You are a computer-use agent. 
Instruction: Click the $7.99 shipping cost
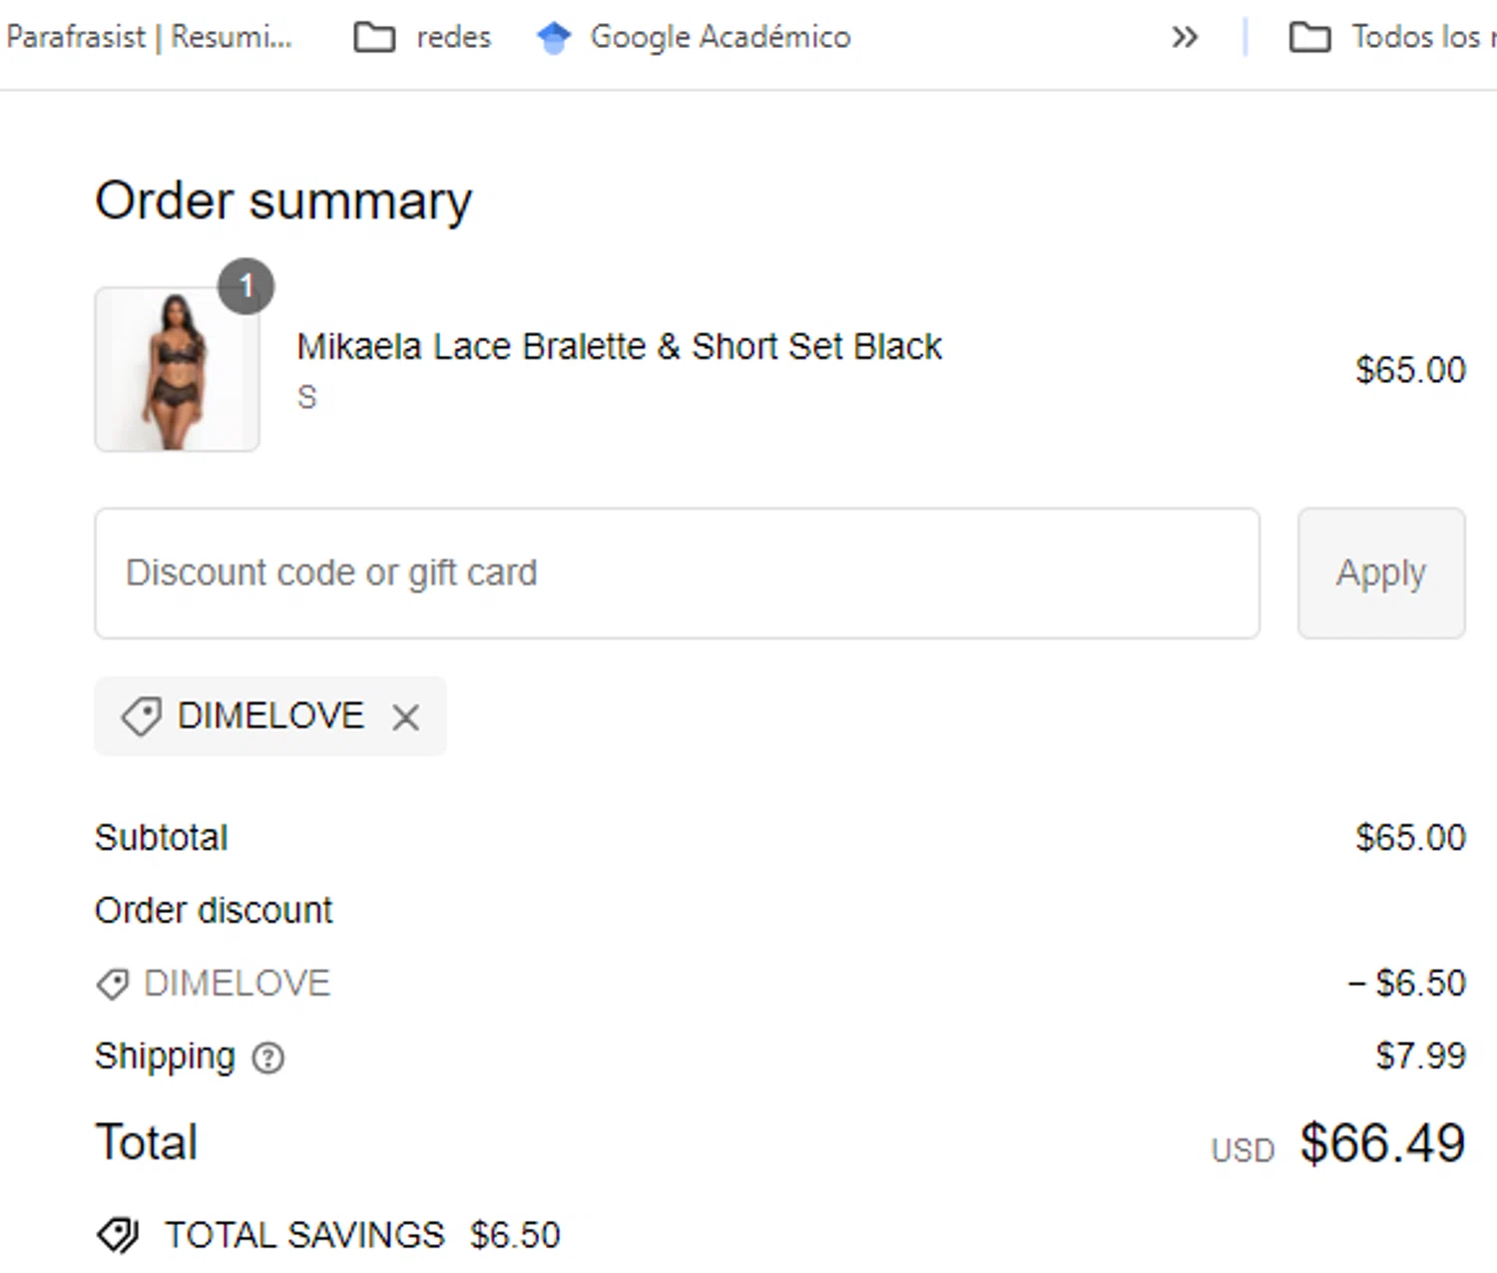tap(1420, 1056)
